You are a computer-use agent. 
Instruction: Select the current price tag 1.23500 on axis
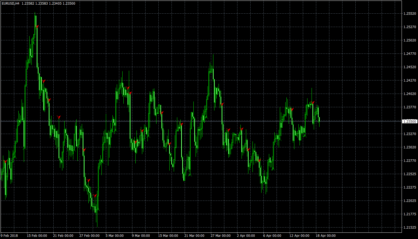point(410,121)
